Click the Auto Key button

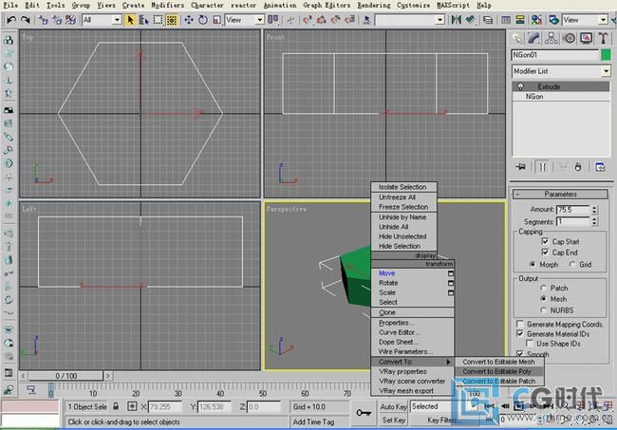pos(393,407)
